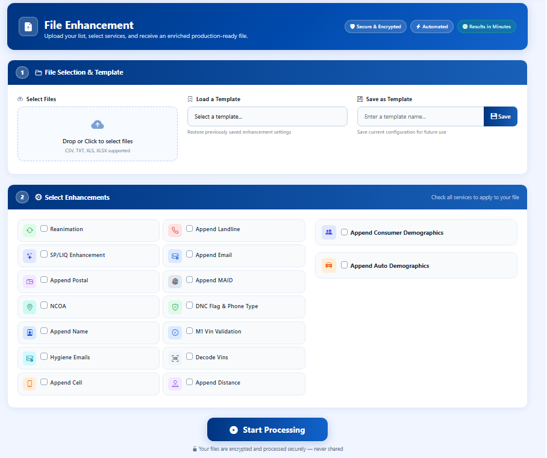
Task: Click the small cloud icon beside Select Files
Action: click(20, 99)
